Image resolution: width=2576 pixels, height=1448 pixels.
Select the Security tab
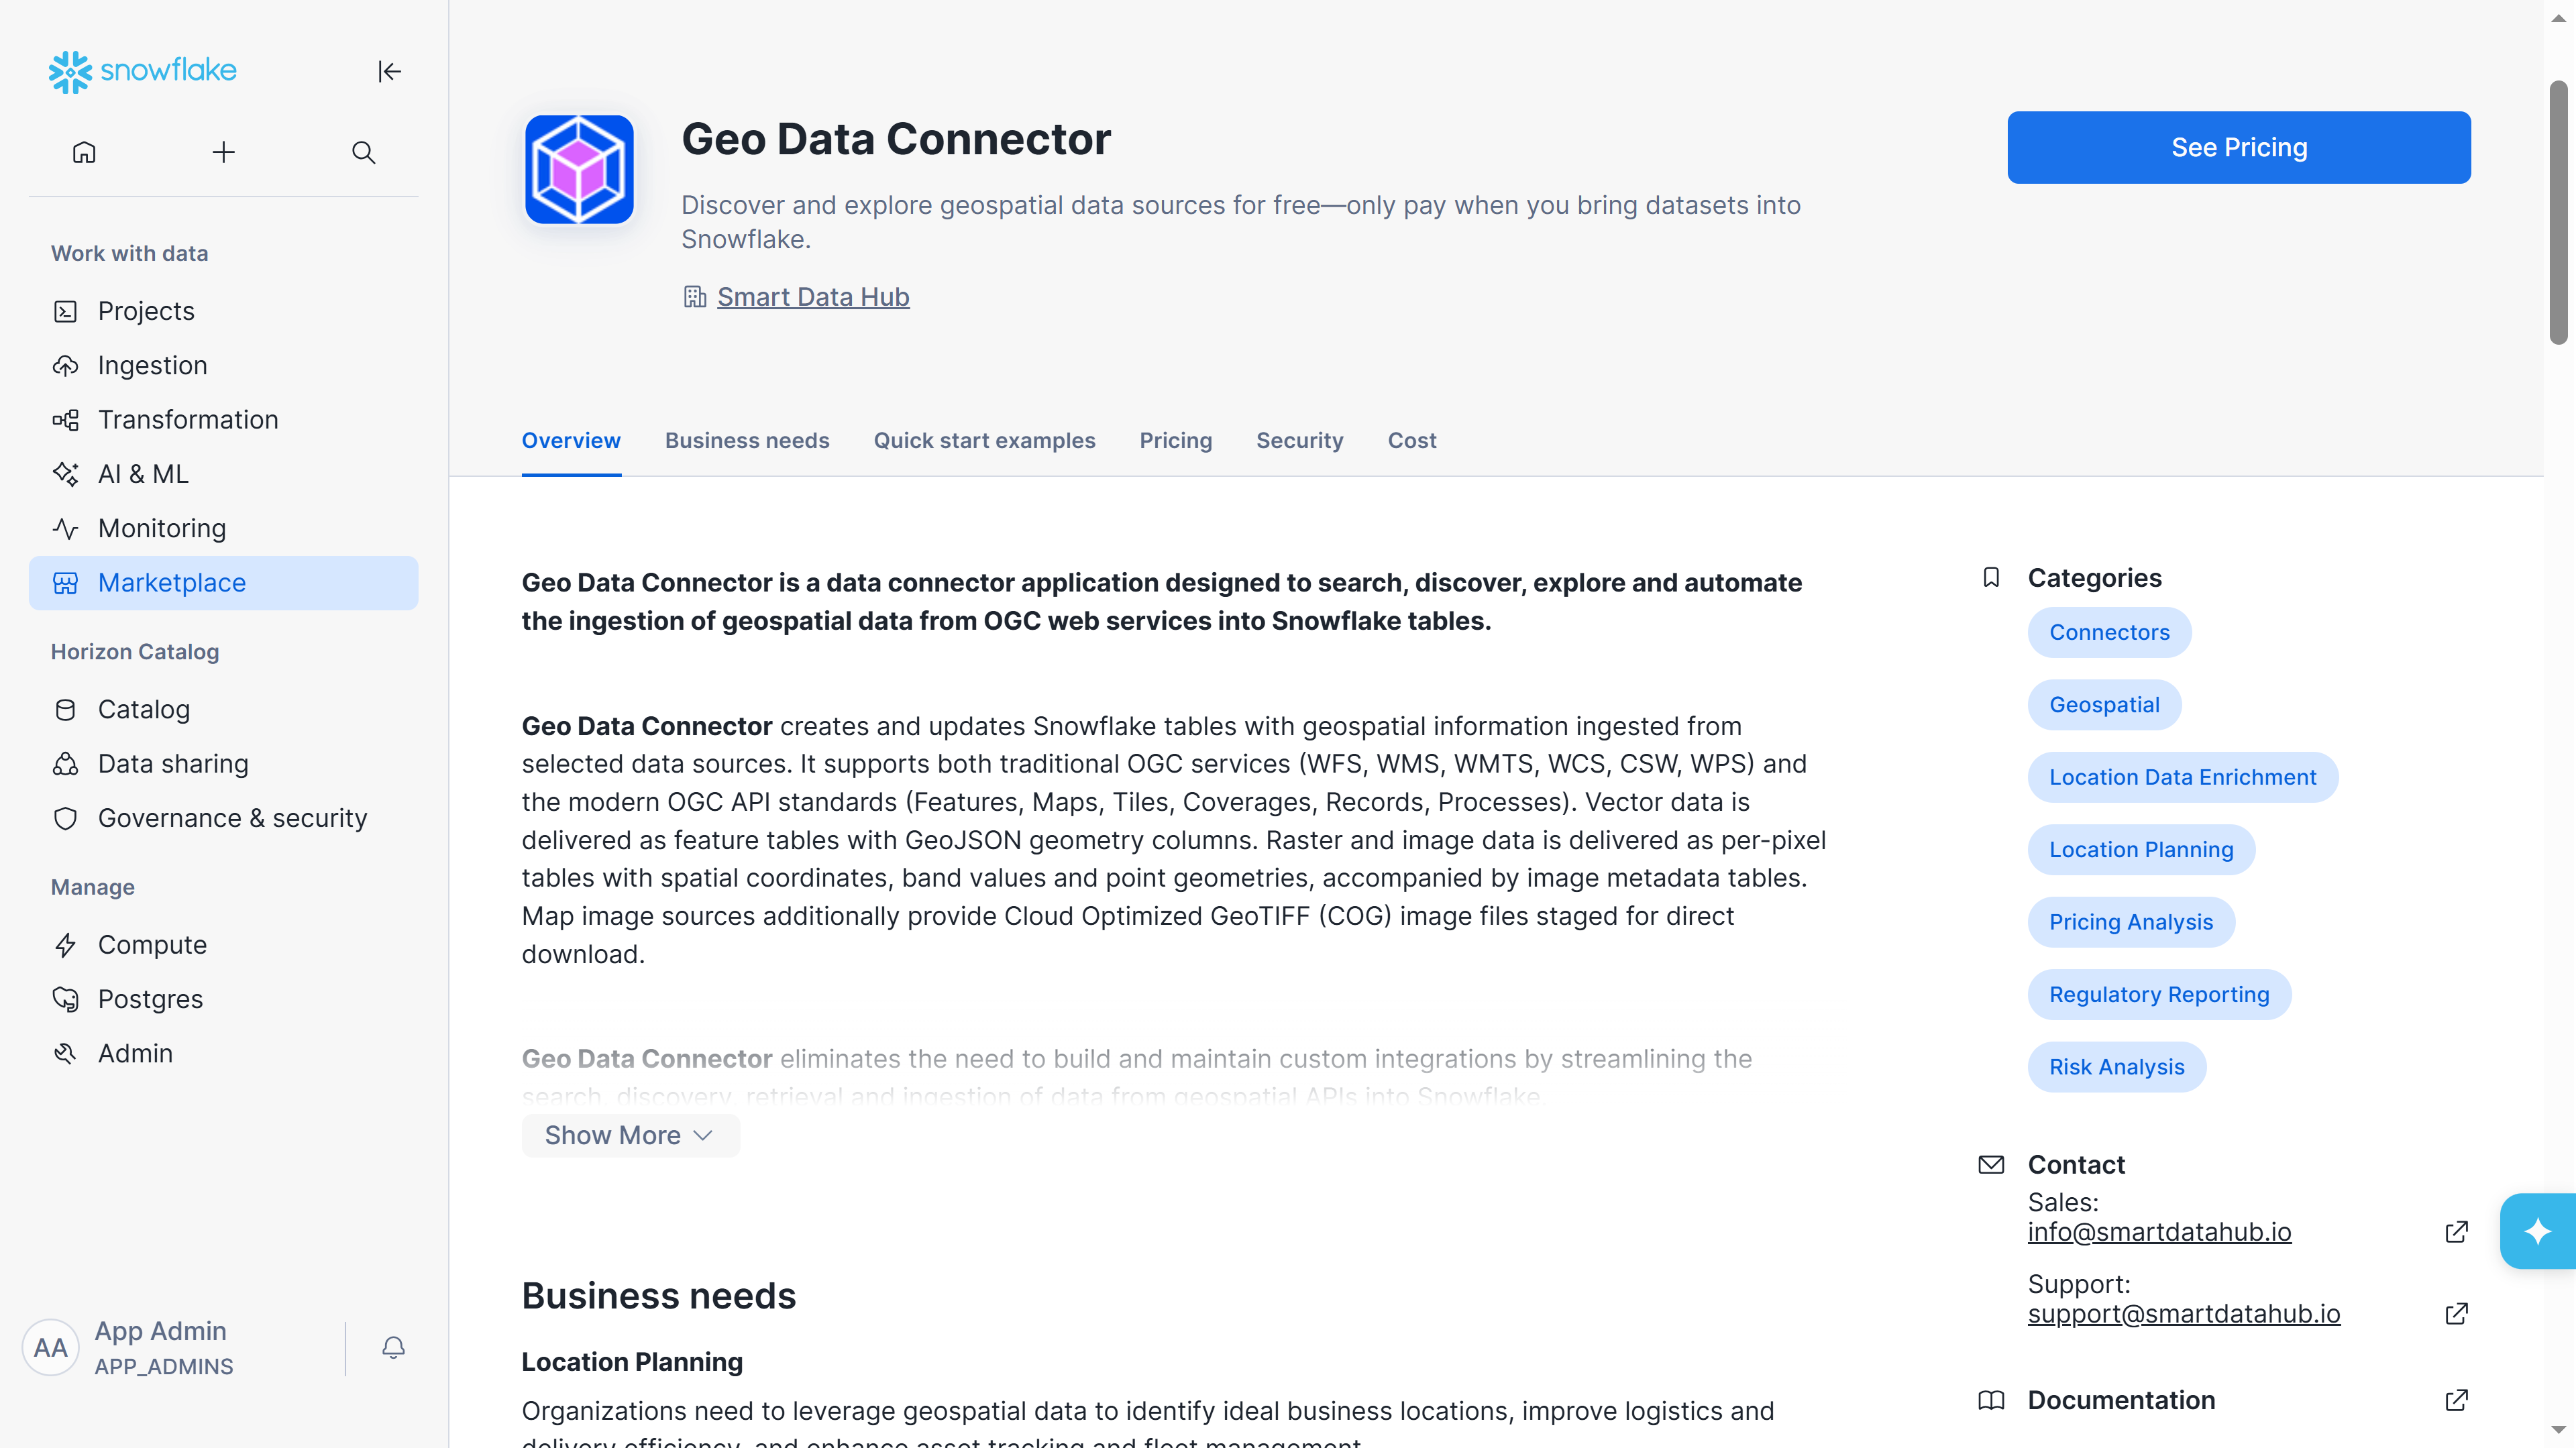click(x=1299, y=440)
